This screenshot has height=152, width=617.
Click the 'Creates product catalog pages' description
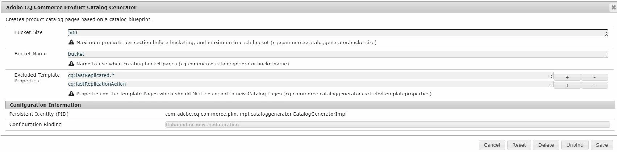click(79, 19)
